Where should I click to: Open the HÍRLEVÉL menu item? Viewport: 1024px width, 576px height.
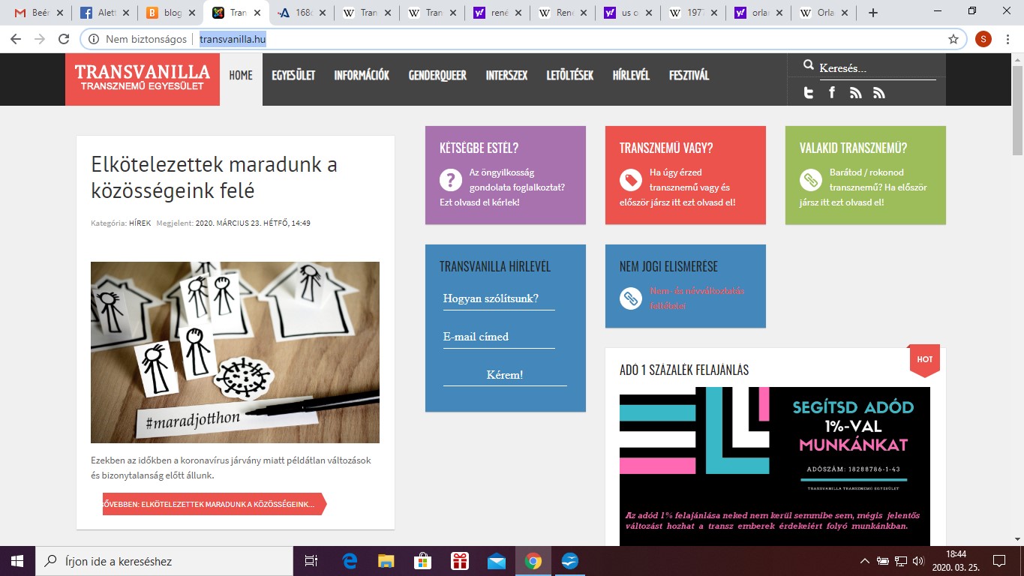coord(631,75)
